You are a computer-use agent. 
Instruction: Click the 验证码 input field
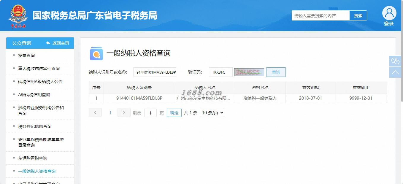[220, 72]
